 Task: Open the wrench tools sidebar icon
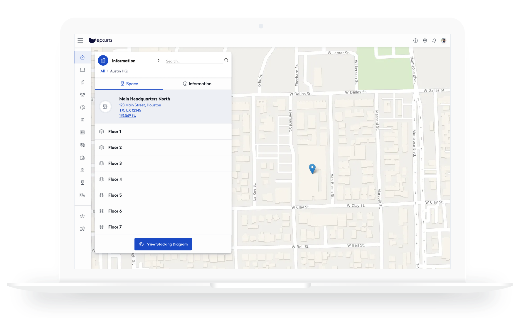[x=82, y=229]
